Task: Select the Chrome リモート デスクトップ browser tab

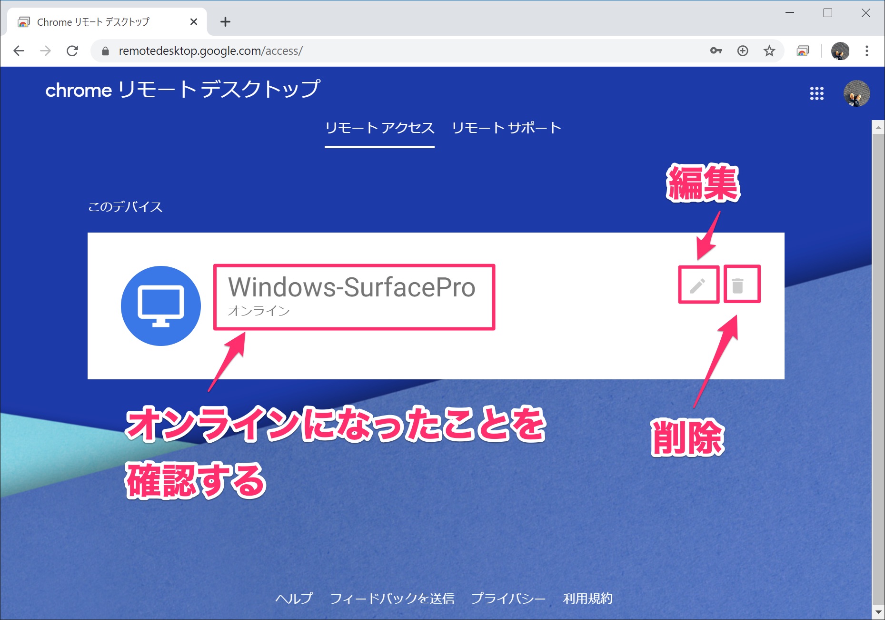Action: pos(107,22)
